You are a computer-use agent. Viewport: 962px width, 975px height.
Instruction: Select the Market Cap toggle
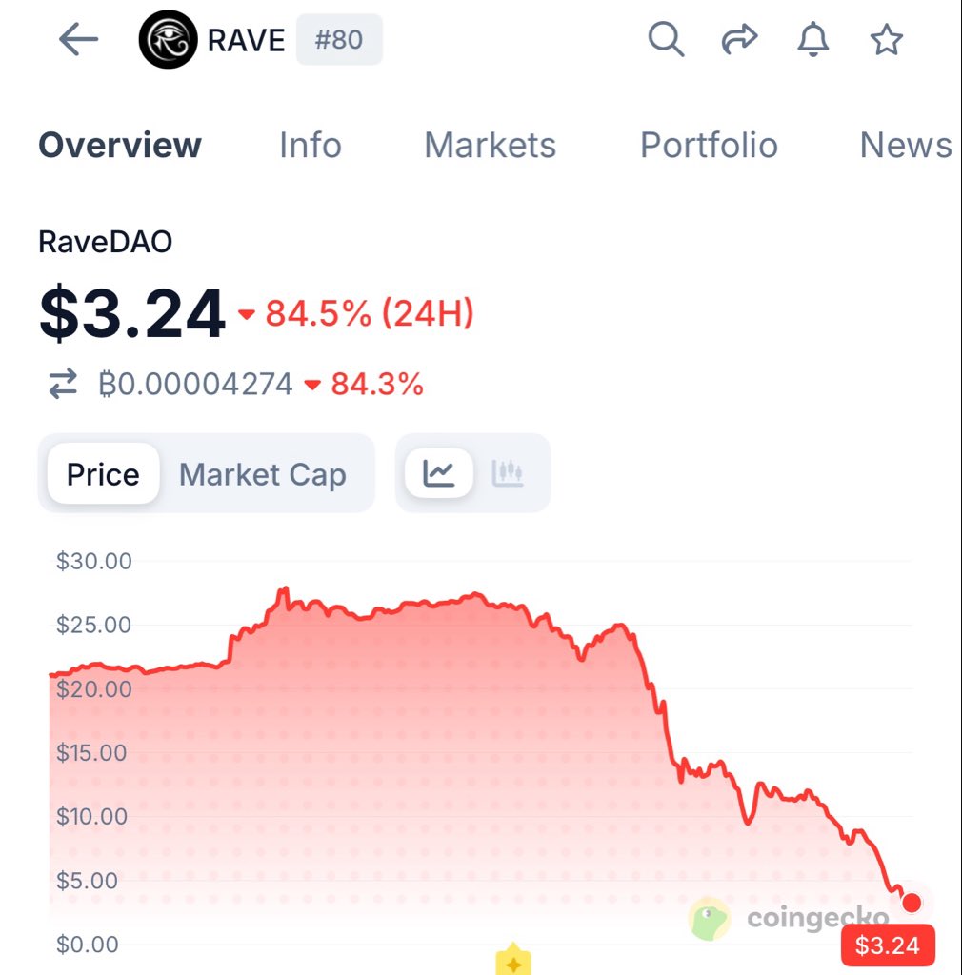[263, 474]
